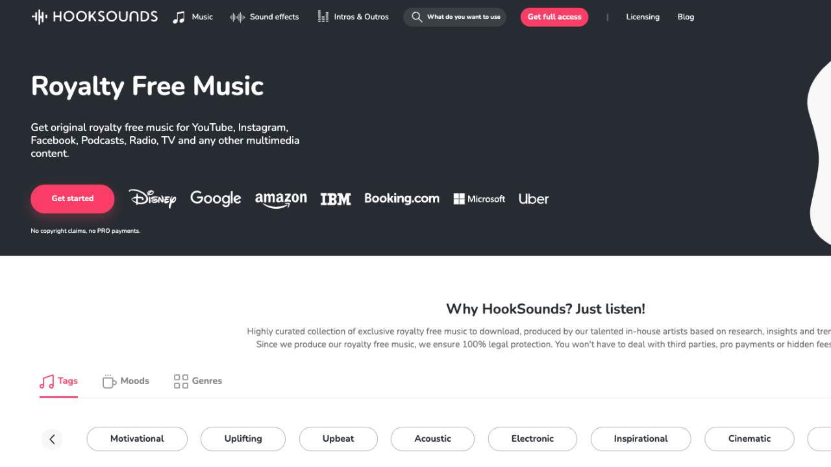Viewport: 831px width, 467px height.
Task: Open the Music menu in the navigation
Action: click(x=193, y=17)
